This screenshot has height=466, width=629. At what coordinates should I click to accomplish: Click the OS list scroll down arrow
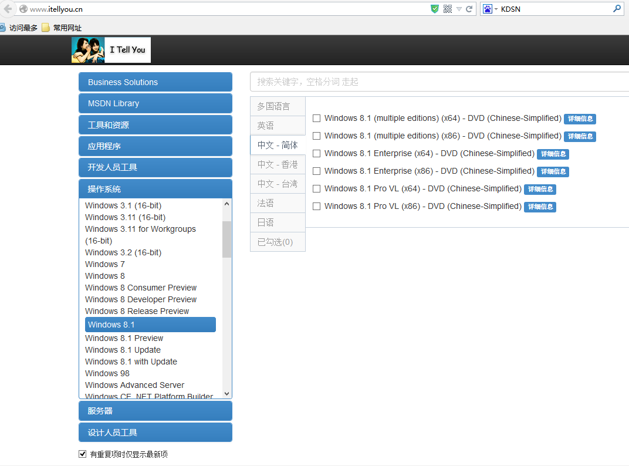(x=227, y=394)
